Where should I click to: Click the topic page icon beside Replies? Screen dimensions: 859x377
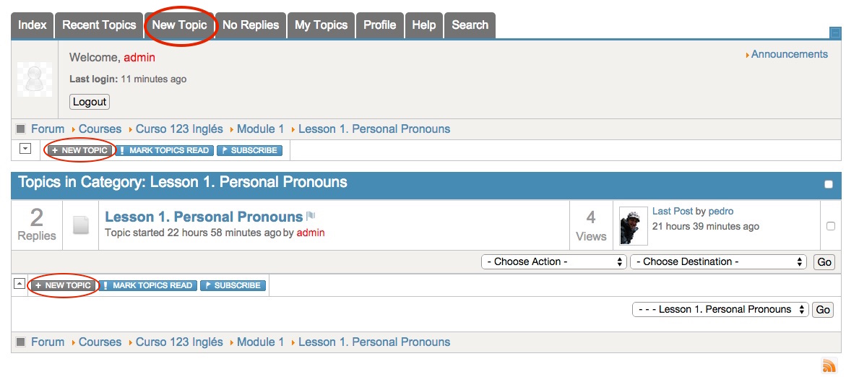(81, 225)
